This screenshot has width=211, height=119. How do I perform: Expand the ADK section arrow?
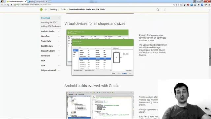pos(59,65)
